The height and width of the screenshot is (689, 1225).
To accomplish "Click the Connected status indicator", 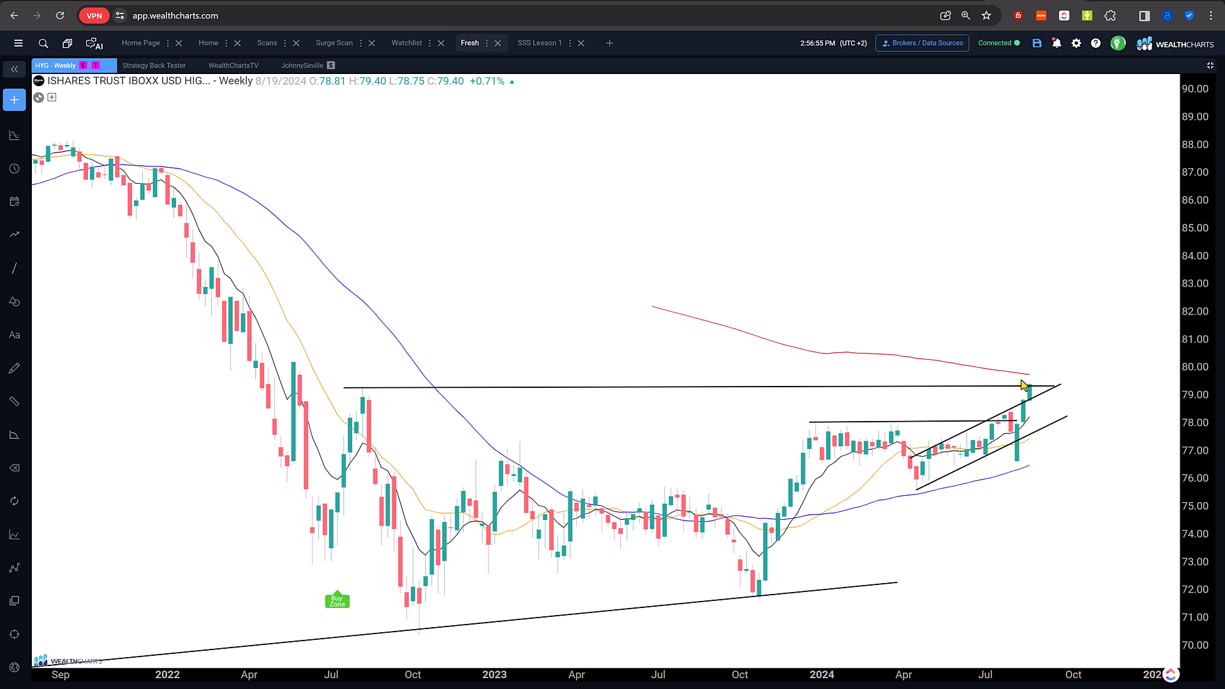I will point(999,43).
